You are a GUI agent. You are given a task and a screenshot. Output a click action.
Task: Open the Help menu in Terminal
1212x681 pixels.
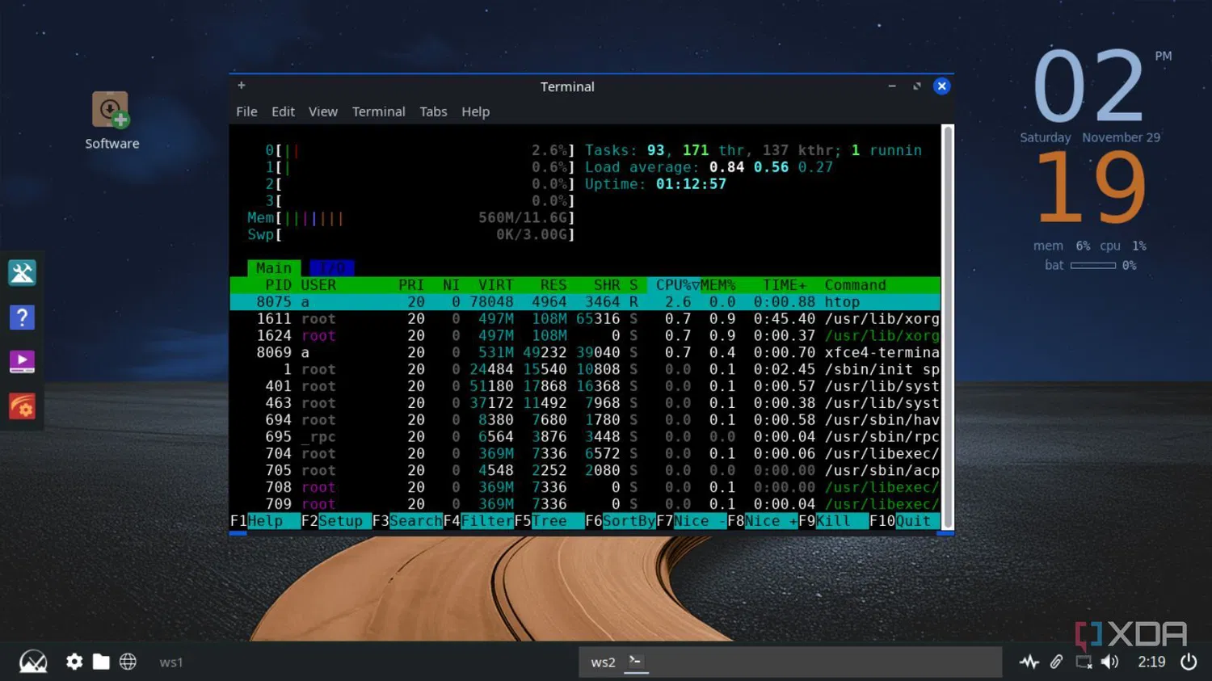click(x=475, y=111)
